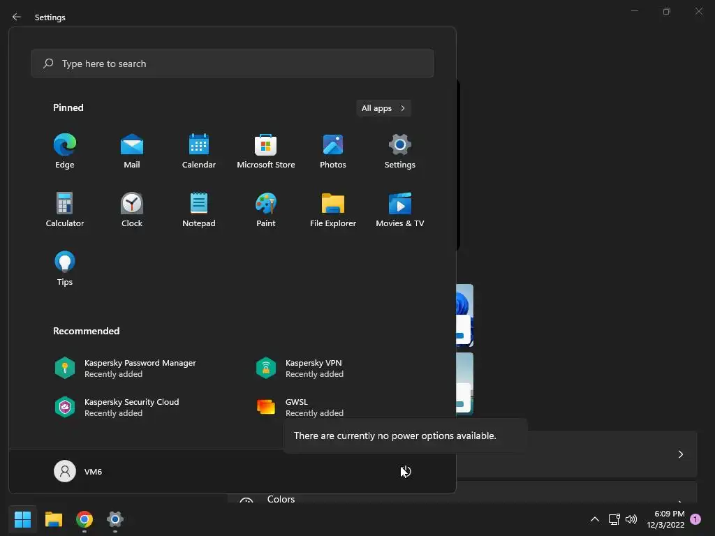Launch Movies & TV app
Viewport: 715px width, 536px height.
point(400,209)
